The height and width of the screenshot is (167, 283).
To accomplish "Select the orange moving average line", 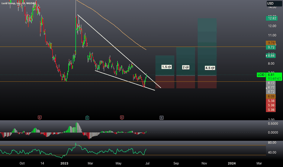I will pyautogui.click(x=115, y=27).
